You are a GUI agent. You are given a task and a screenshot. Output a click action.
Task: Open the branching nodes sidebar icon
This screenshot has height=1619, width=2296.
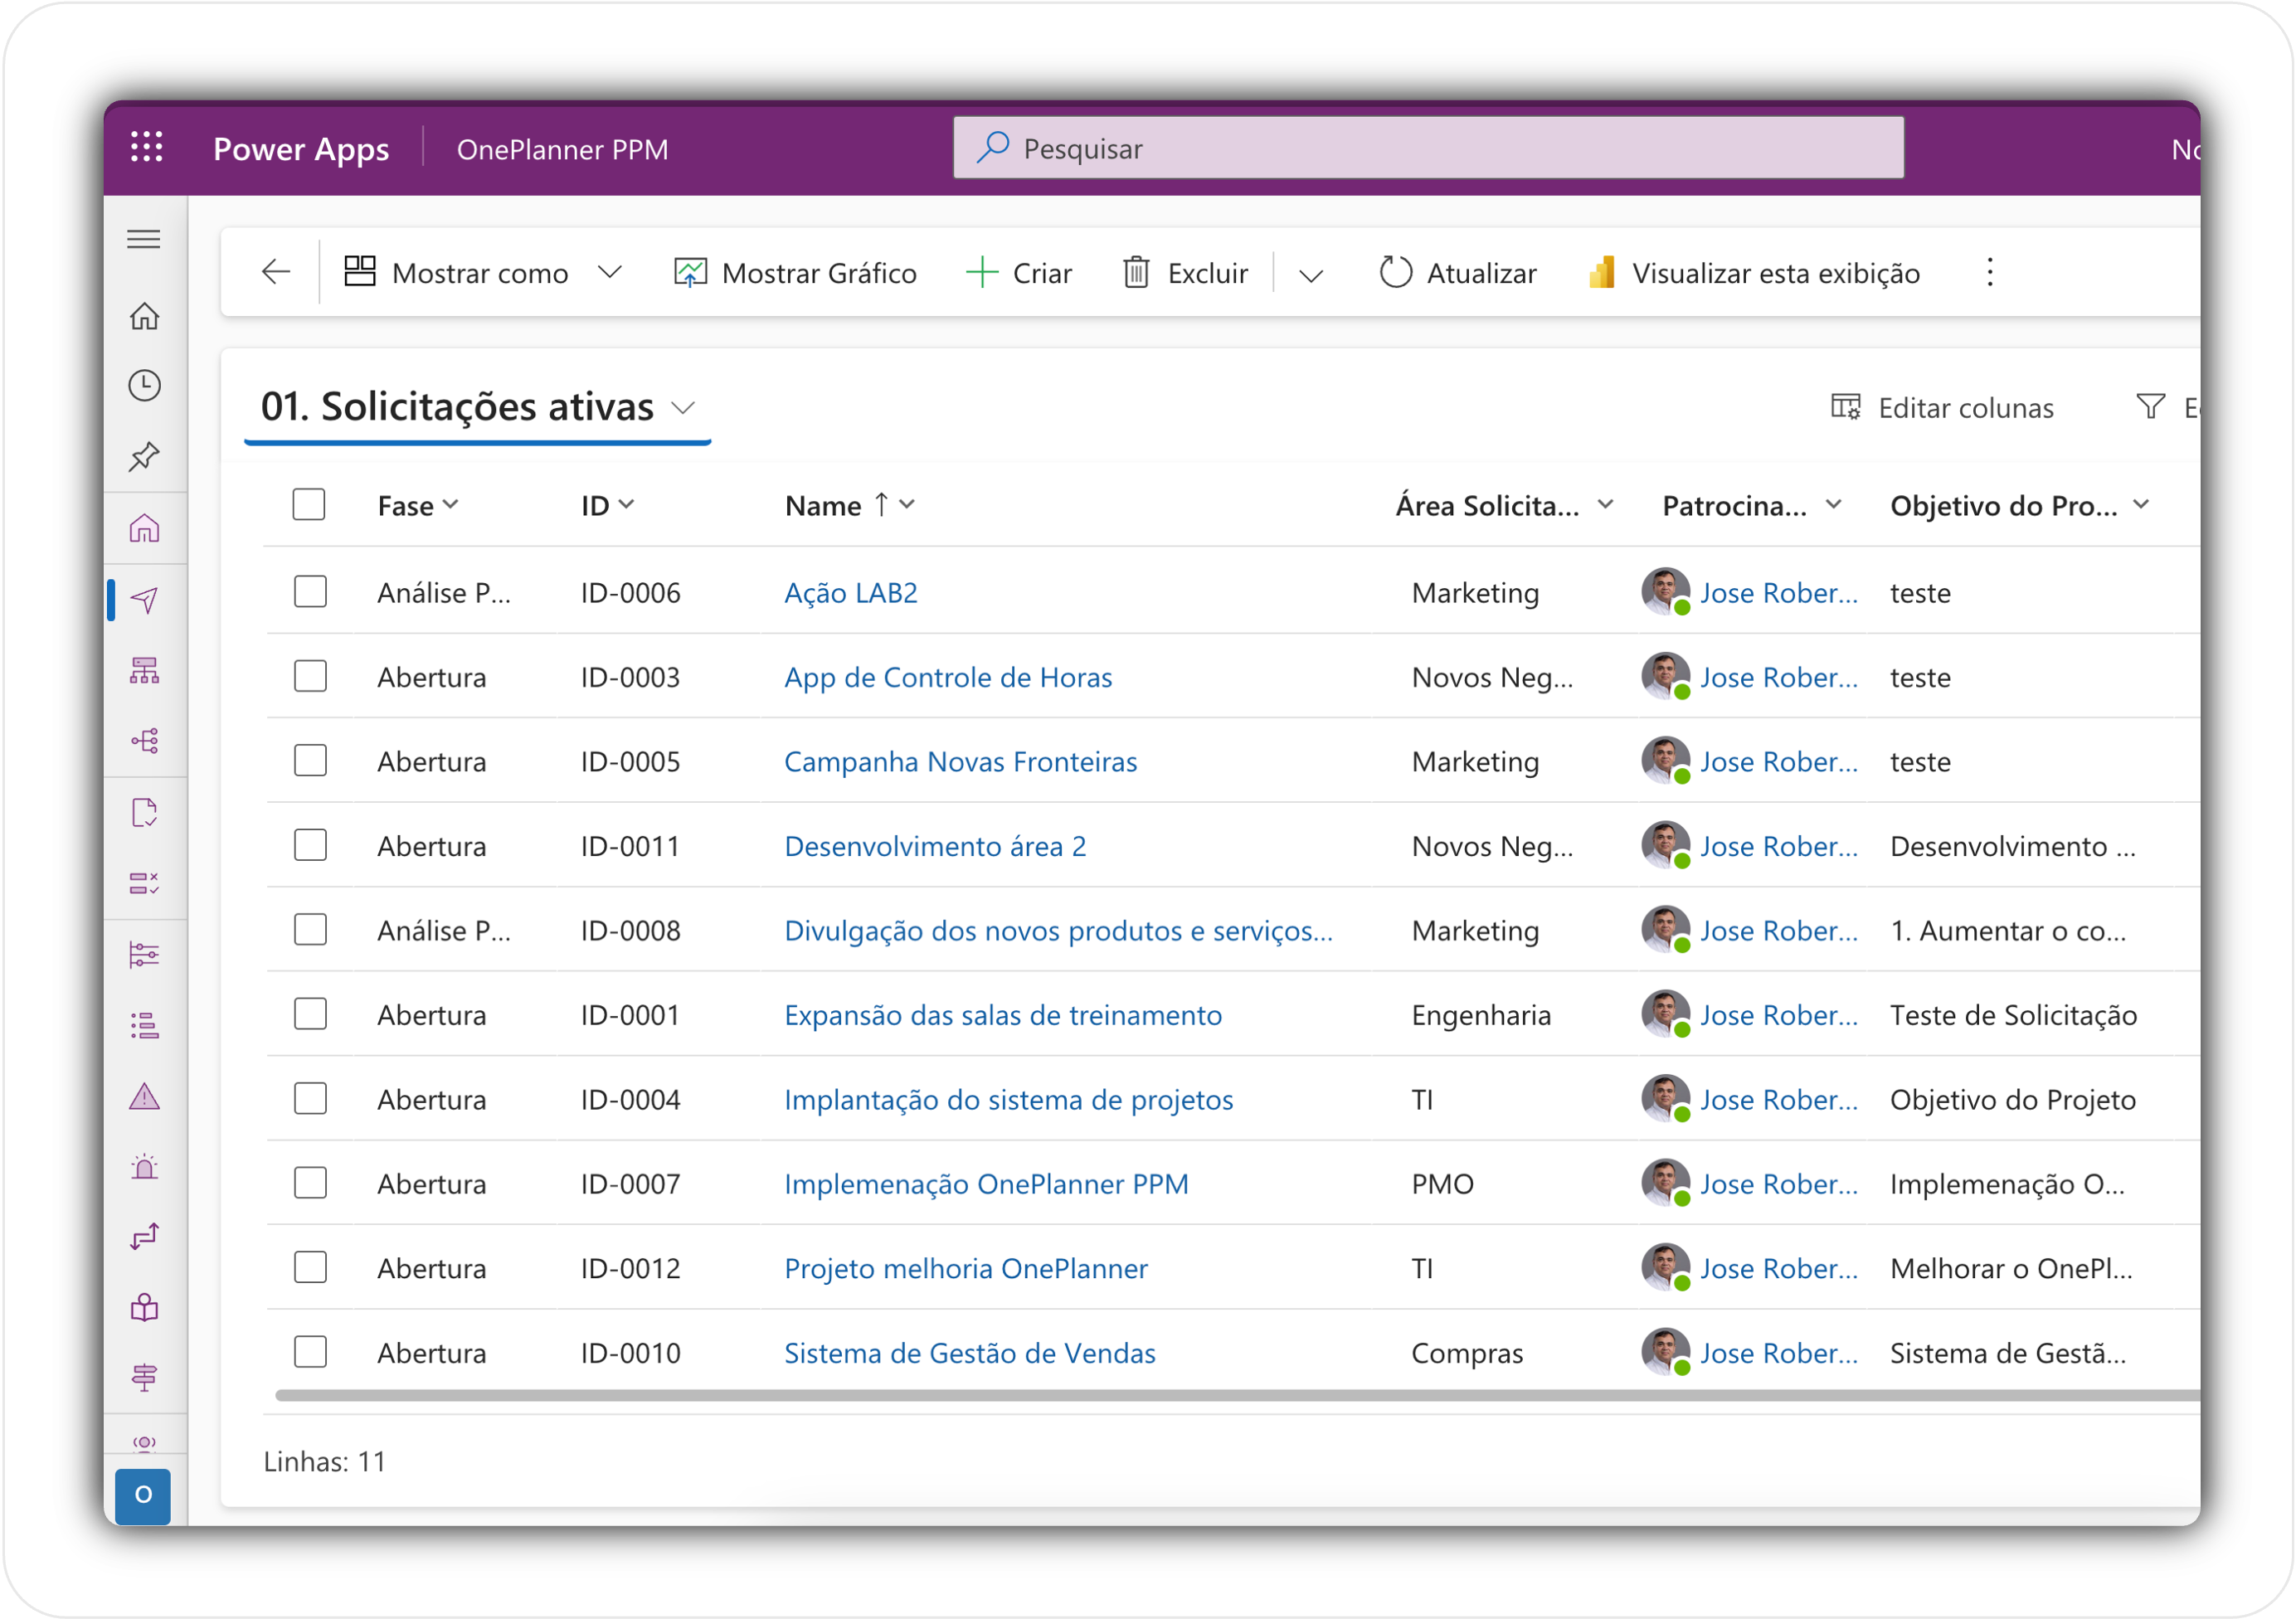point(144,741)
